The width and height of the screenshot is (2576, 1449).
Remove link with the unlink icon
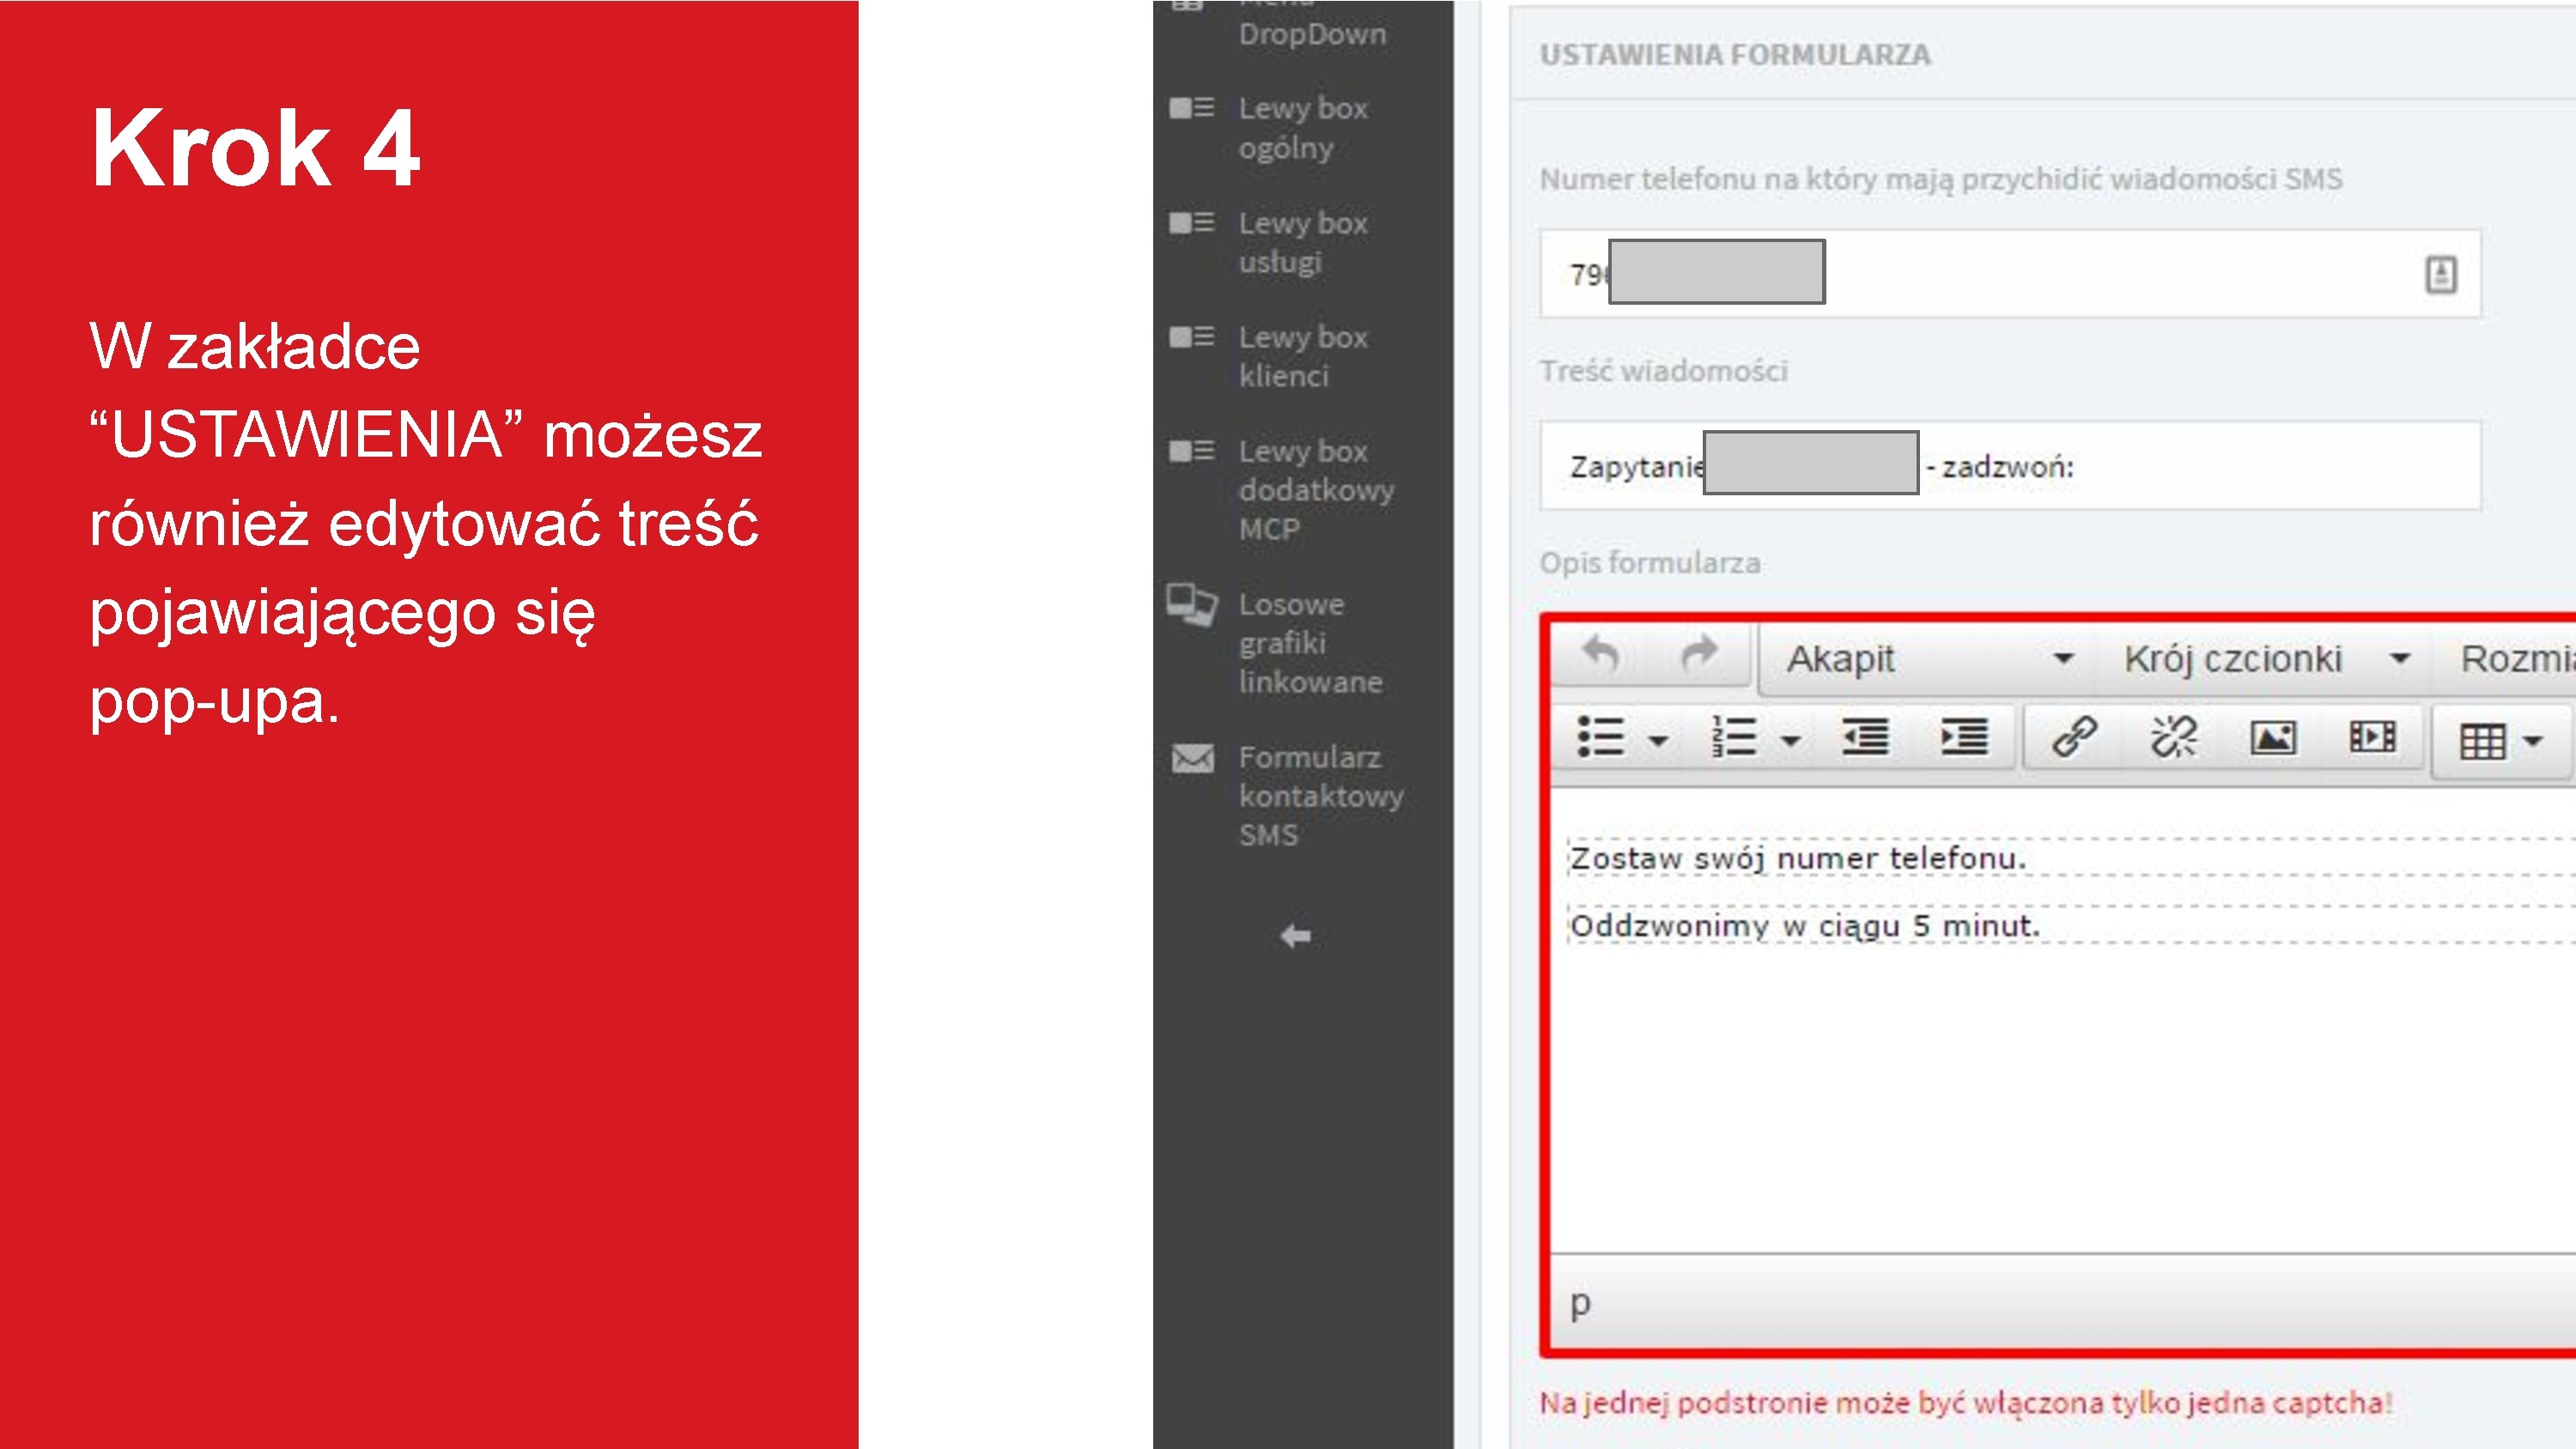[x=2173, y=738]
